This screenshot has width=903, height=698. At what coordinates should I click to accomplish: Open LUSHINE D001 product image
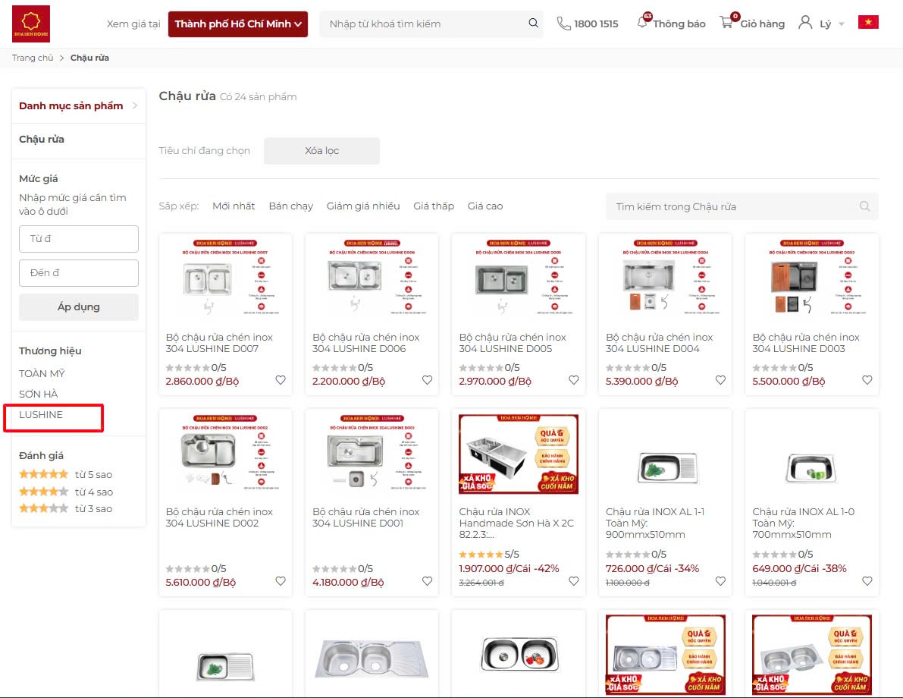tap(372, 453)
